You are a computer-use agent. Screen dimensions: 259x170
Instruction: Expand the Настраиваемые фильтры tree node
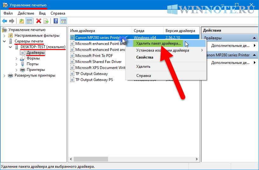[4, 35]
